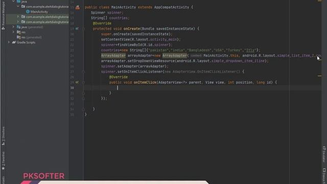Collapse the java source folder

(x=13, y=1)
